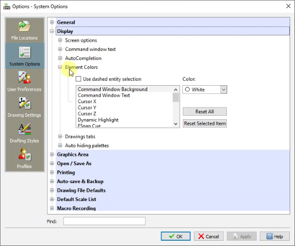Click the element list scroll up arrow
This screenshot has height=246, width=295.
tap(176, 90)
